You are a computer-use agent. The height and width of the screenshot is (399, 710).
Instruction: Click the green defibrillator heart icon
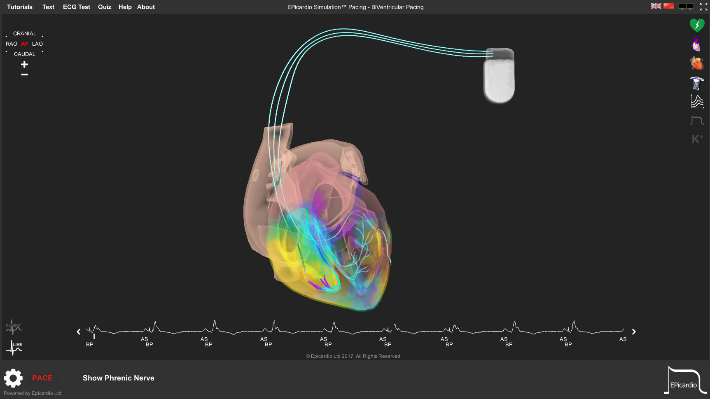pyautogui.click(x=697, y=26)
